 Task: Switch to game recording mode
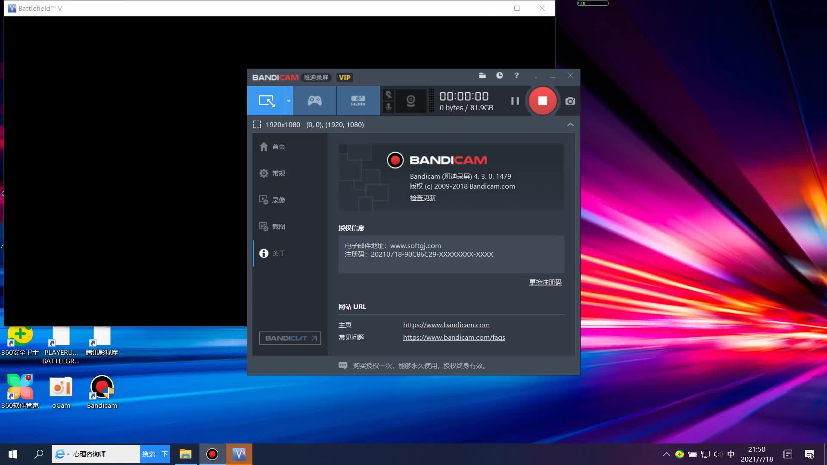[315, 101]
